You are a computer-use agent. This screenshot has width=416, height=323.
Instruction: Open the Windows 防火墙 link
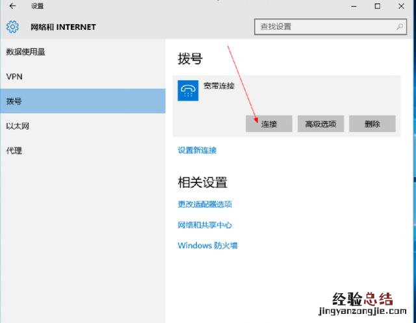[207, 246]
